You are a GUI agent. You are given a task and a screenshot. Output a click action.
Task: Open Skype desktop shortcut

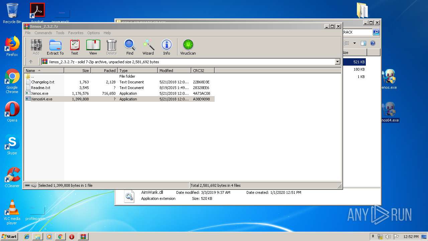12,145
